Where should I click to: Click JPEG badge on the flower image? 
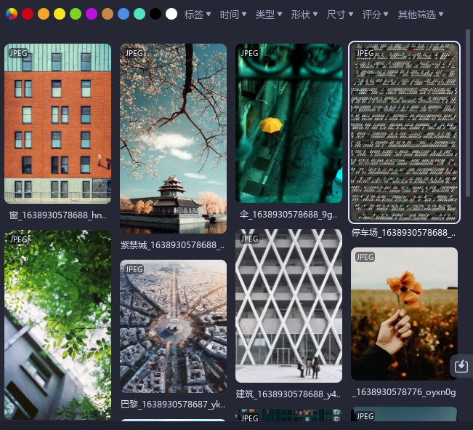pyautogui.click(x=365, y=257)
